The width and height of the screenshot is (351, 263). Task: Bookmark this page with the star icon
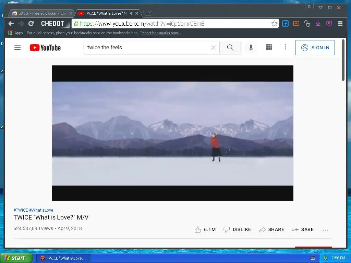pyautogui.click(x=274, y=24)
